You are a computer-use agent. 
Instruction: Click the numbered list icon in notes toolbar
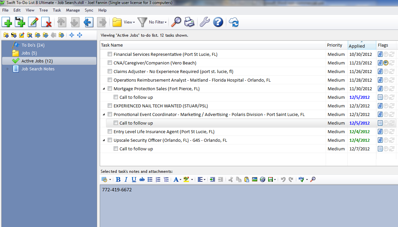158,179
